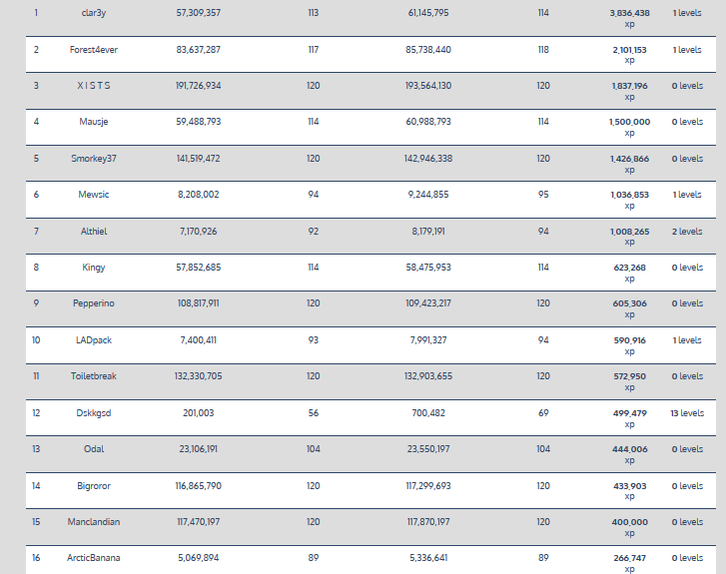
Task: Select Althiel's 2 levels gained cell
Action: pyautogui.click(x=687, y=231)
